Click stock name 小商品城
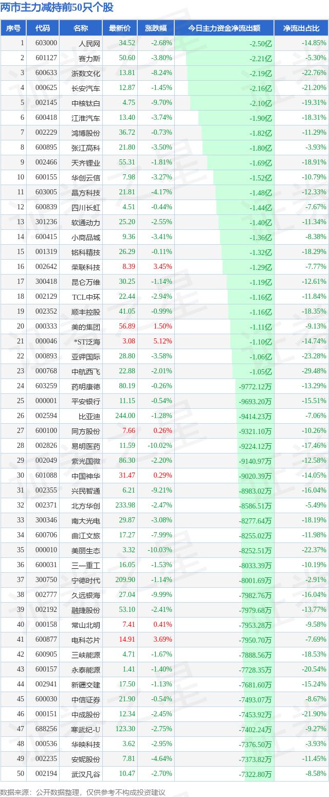 [86, 237]
